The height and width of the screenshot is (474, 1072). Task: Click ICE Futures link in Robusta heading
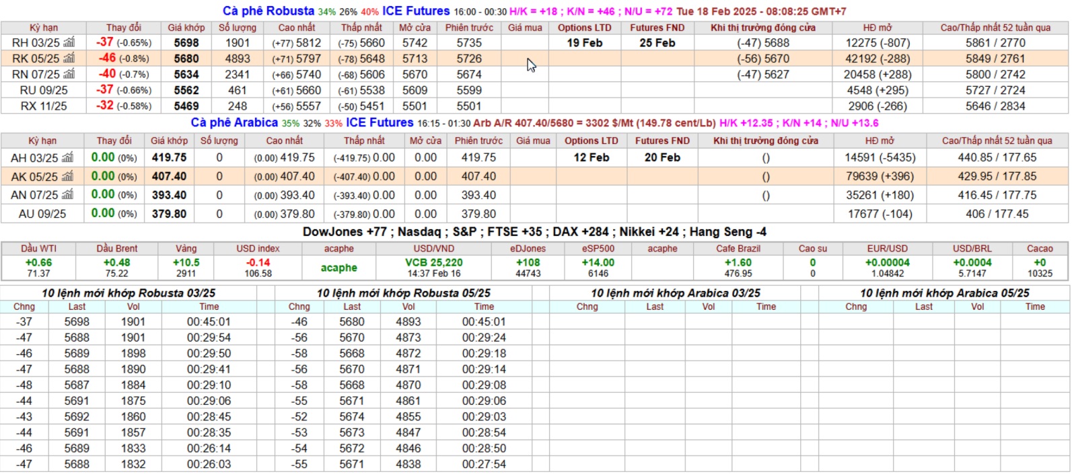[x=416, y=11]
